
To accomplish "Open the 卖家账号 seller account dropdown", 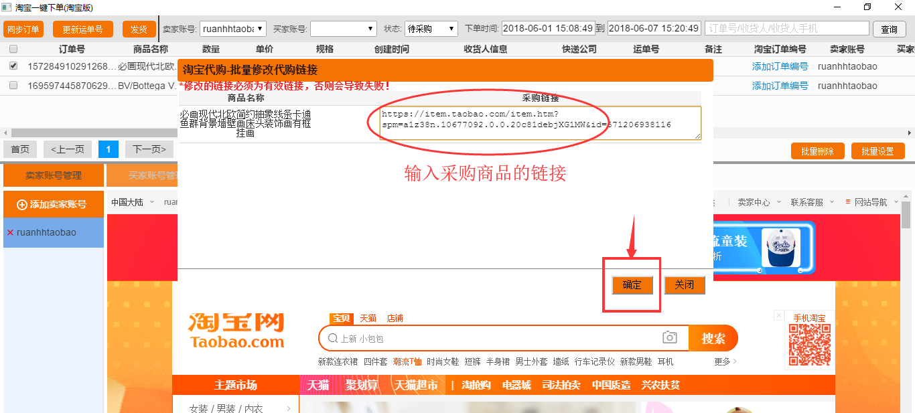I will click(233, 29).
